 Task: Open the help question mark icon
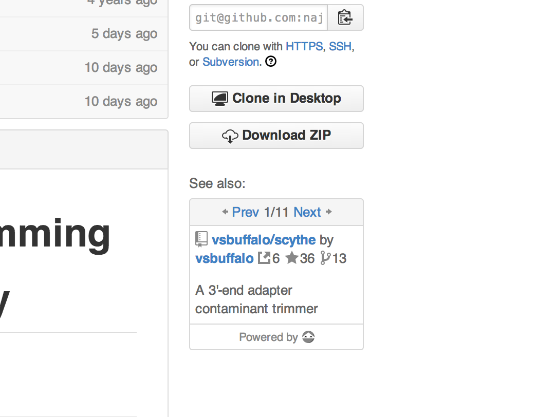tap(271, 62)
